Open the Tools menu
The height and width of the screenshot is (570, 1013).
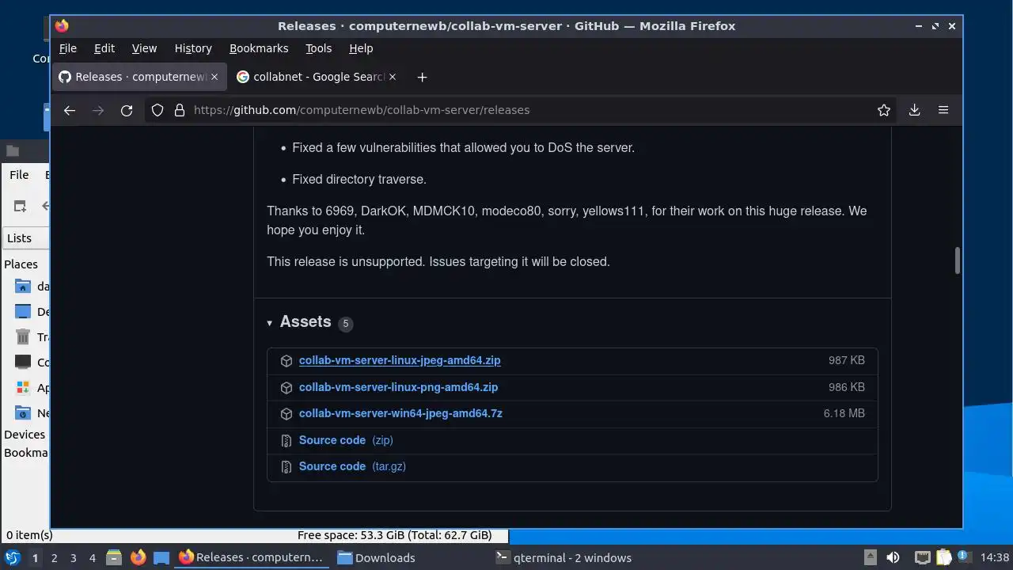coord(319,48)
